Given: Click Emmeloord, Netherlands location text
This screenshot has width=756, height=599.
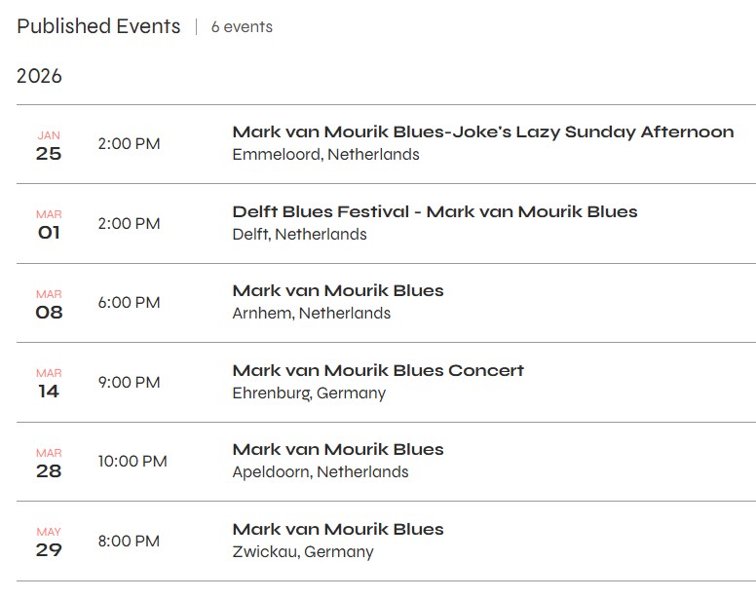Looking at the screenshot, I should point(325,154).
